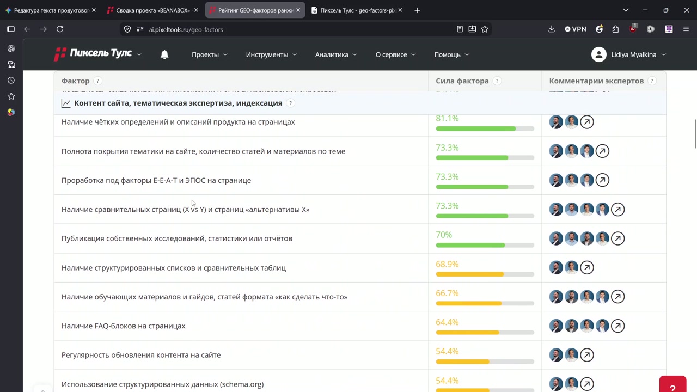The height and width of the screenshot is (392, 697).
Task: Open the bookmarks star in the sidebar
Action: click(x=11, y=96)
